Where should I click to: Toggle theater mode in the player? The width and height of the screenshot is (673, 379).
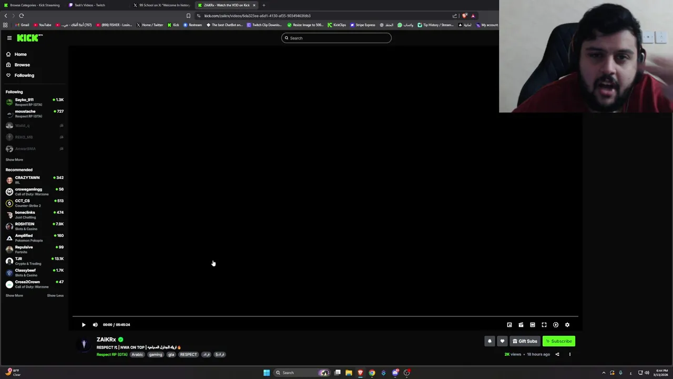point(533,325)
